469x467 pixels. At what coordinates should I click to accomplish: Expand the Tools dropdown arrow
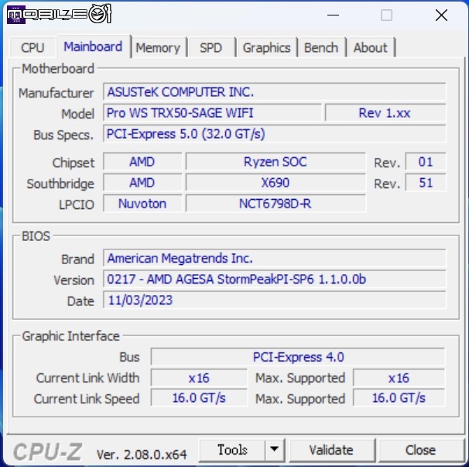(275, 450)
